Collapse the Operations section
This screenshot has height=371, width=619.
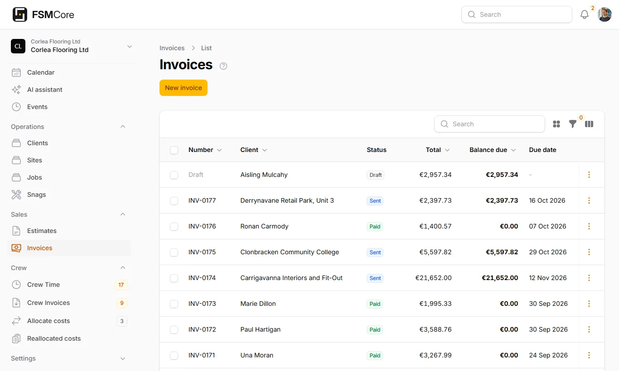click(x=123, y=127)
